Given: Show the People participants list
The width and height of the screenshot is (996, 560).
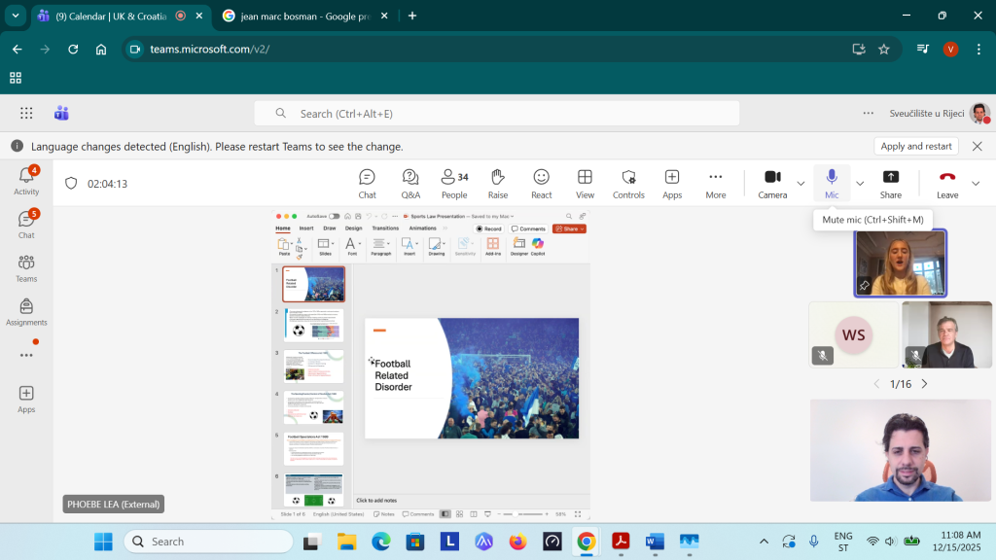Looking at the screenshot, I should (x=454, y=183).
